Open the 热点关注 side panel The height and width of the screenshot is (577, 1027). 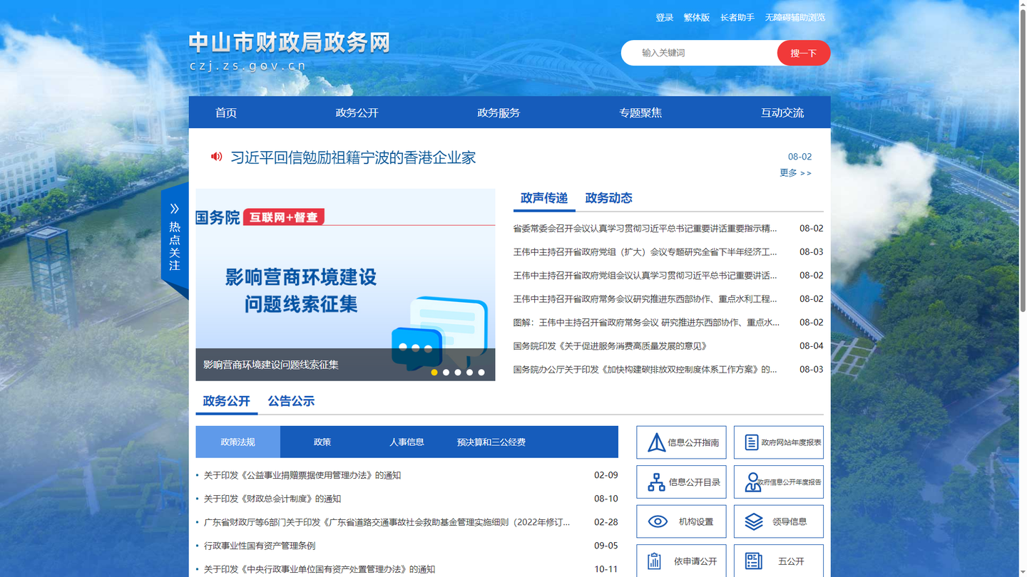(x=175, y=239)
